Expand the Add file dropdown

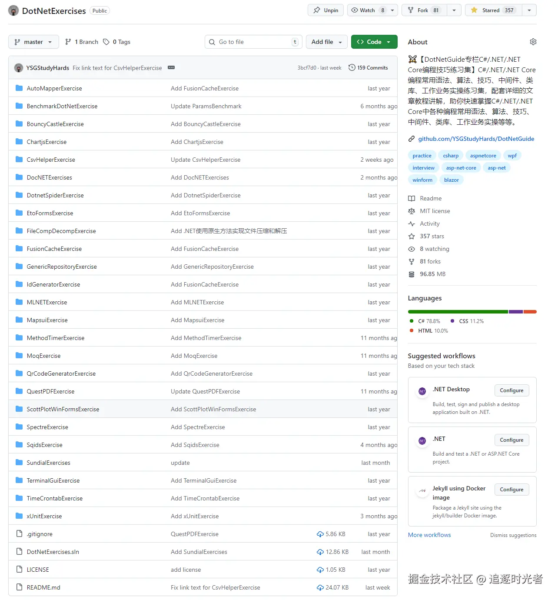pyautogui.click(x=327, y=42)
